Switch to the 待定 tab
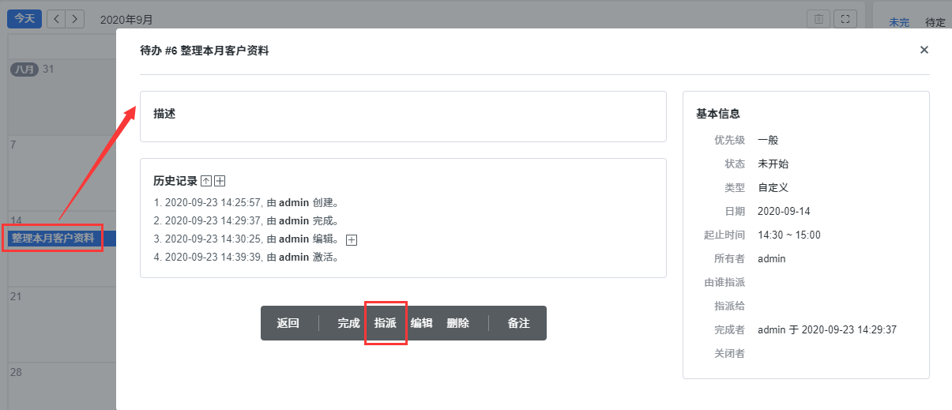Viewport: 952px width, 410px height. tap(935, 22)
